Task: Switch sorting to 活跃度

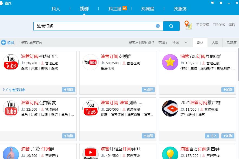Action: (x=232, y=42)
